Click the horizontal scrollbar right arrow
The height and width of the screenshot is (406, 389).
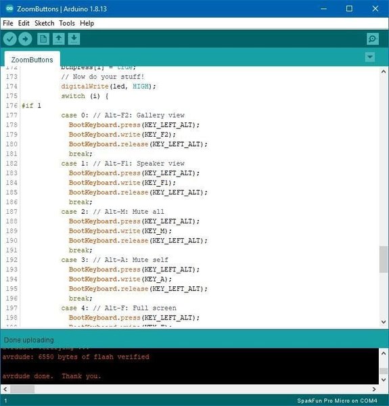[374, 389]
